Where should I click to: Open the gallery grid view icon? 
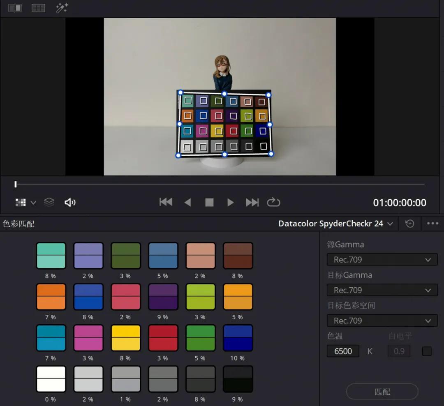(38, 8)
